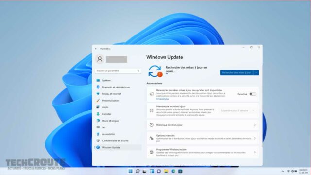Open the Windows Start menu
This screenshot has height=175, width=311.
(130, 171)
